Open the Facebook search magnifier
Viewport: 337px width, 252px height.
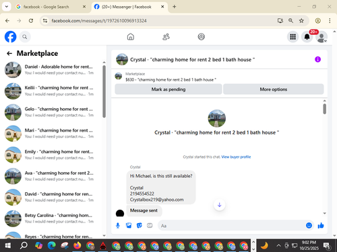[x=25, y=37]
